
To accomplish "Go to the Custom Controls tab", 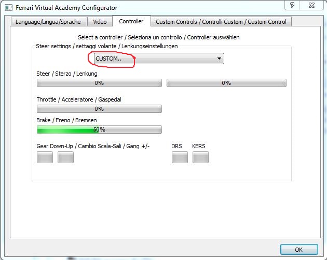I will 221,21.
